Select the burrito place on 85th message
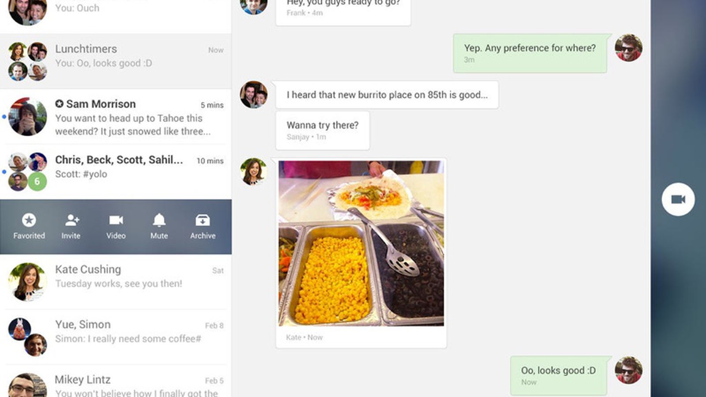 pos(387,95)
